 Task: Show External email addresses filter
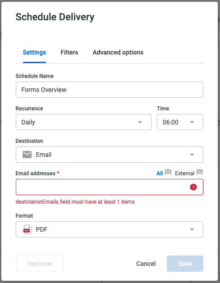click(x=184, y=173)
